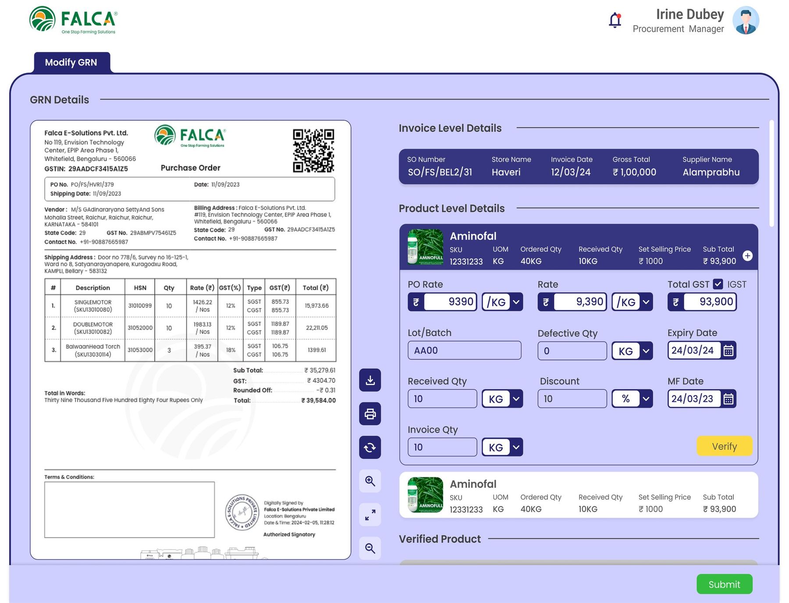The image size is (789, 603).
Task: Print the purchase order document
Action: point(370,414)
